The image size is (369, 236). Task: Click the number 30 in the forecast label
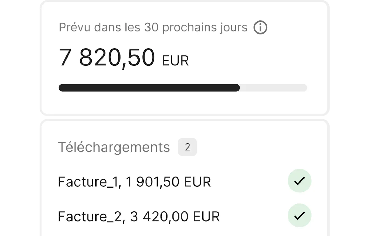coord(150,27)
